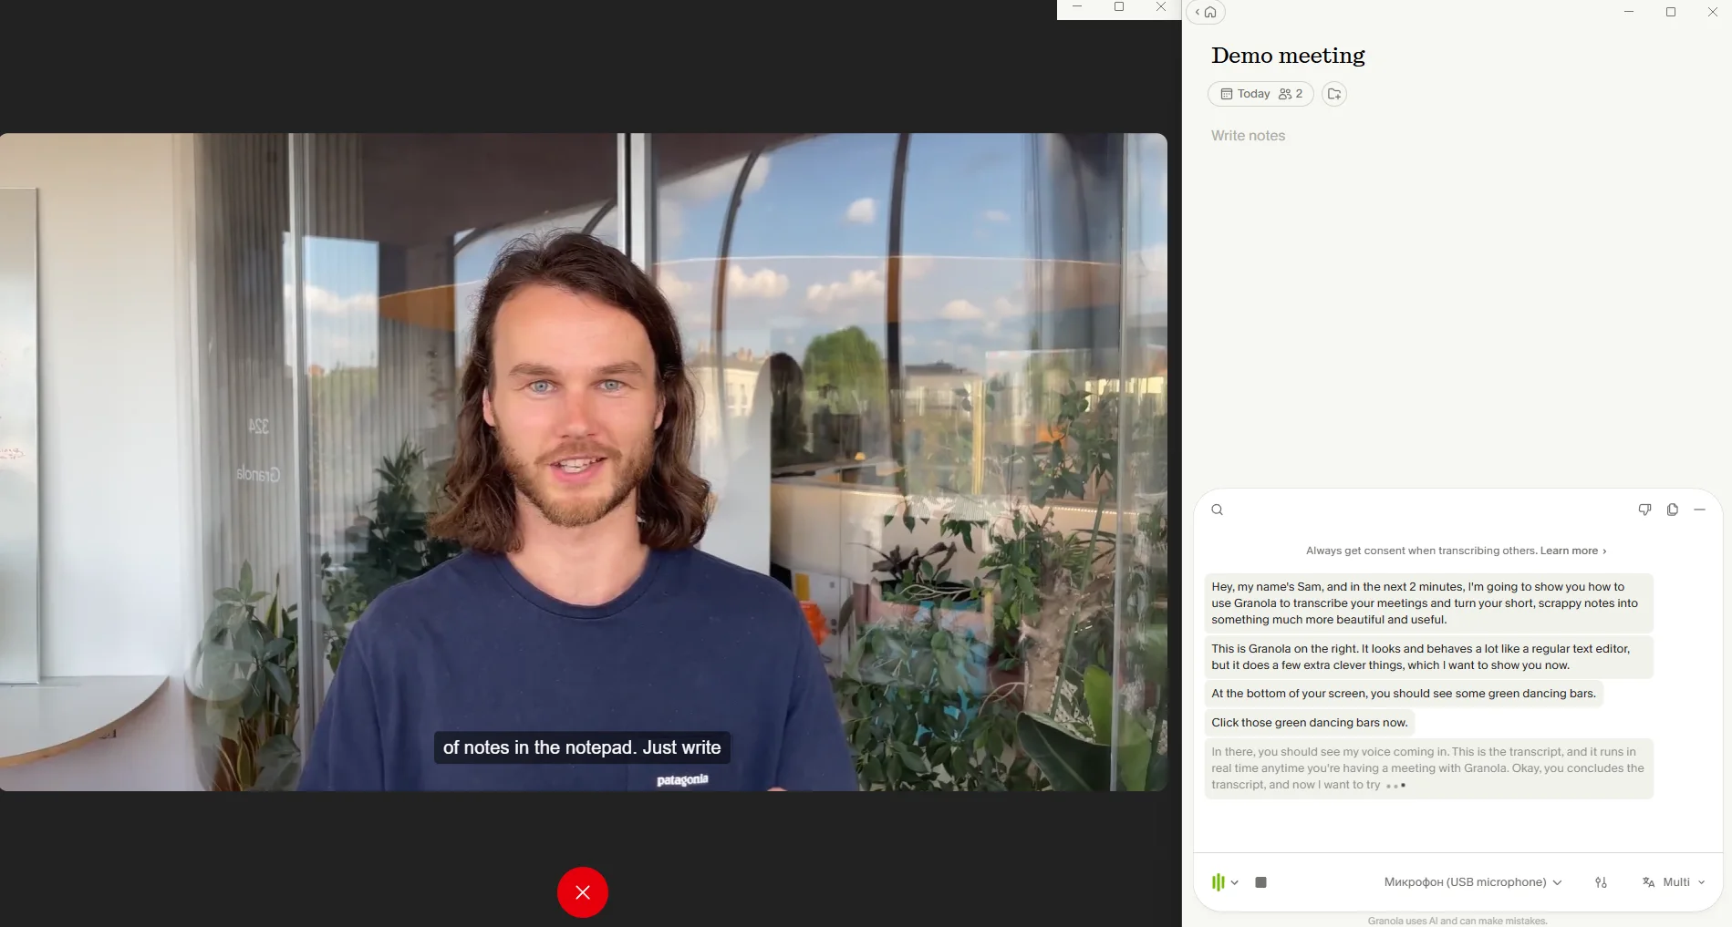Go back home in Granola

(x=1206, y=12)
